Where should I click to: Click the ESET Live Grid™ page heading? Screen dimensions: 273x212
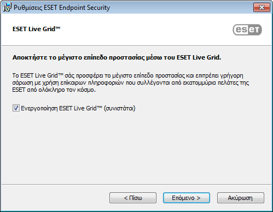point(36,29)
